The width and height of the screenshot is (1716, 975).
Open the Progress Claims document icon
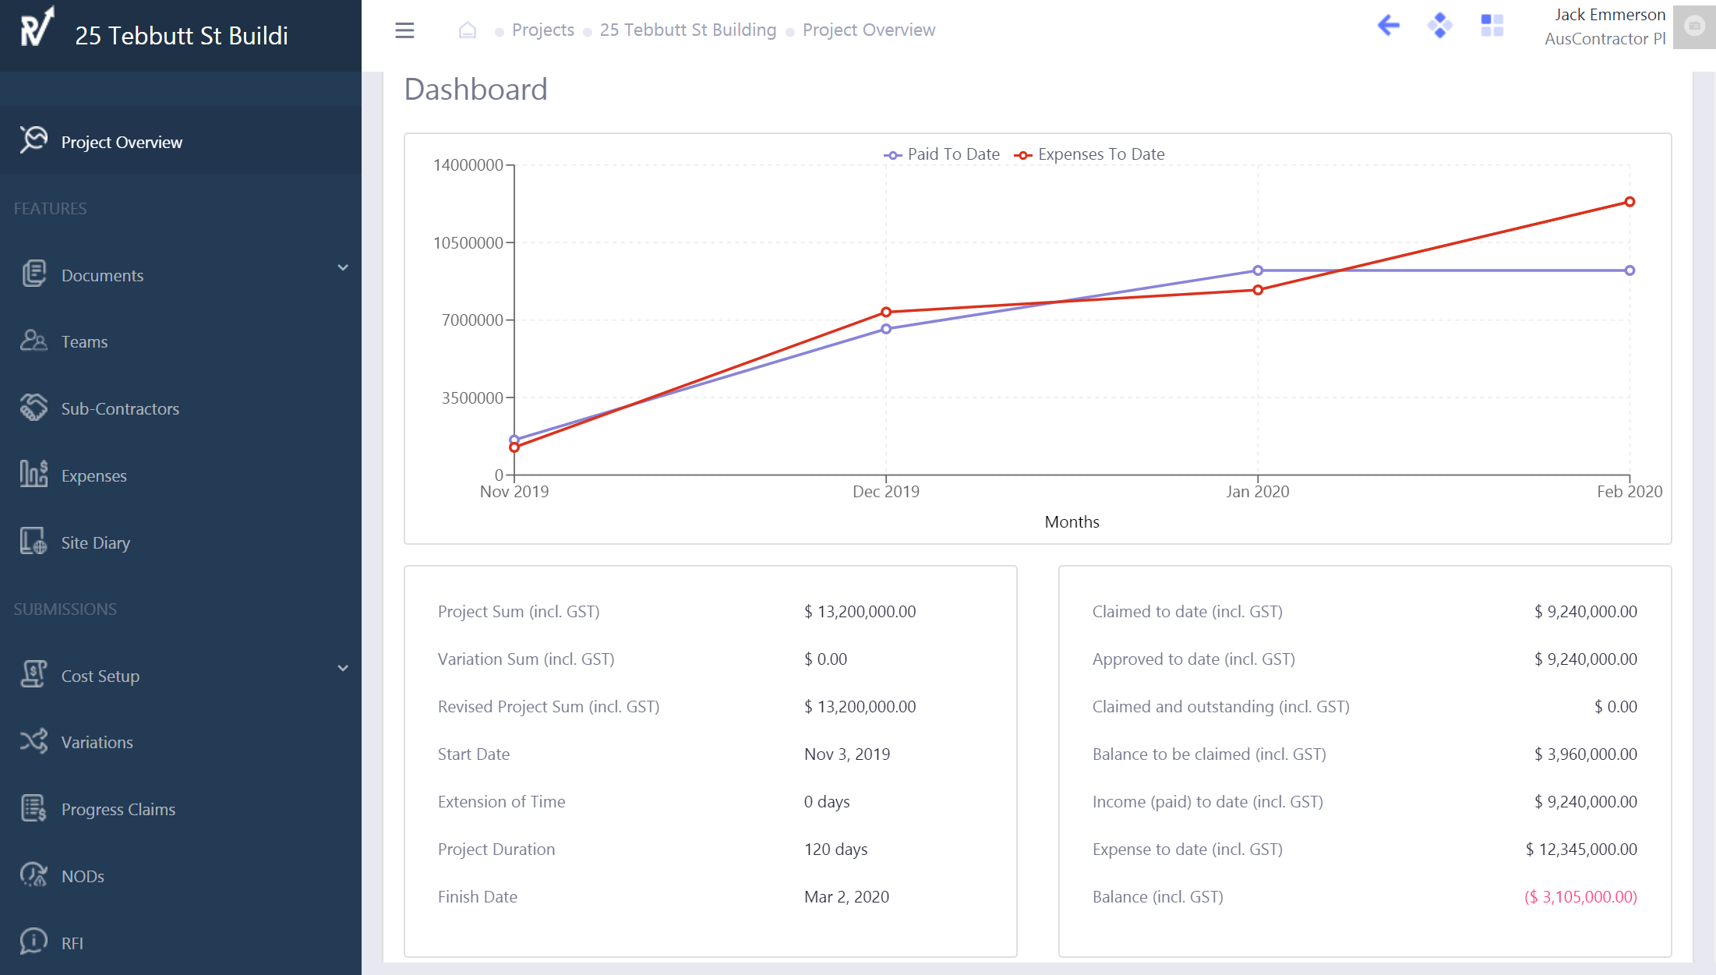point(33,808)
